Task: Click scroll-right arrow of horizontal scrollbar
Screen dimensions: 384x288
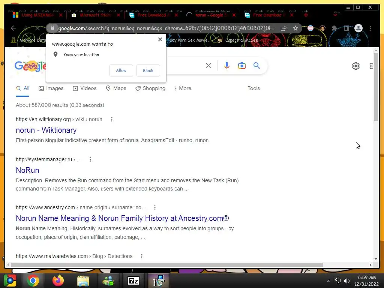Action: click(370, 265)
